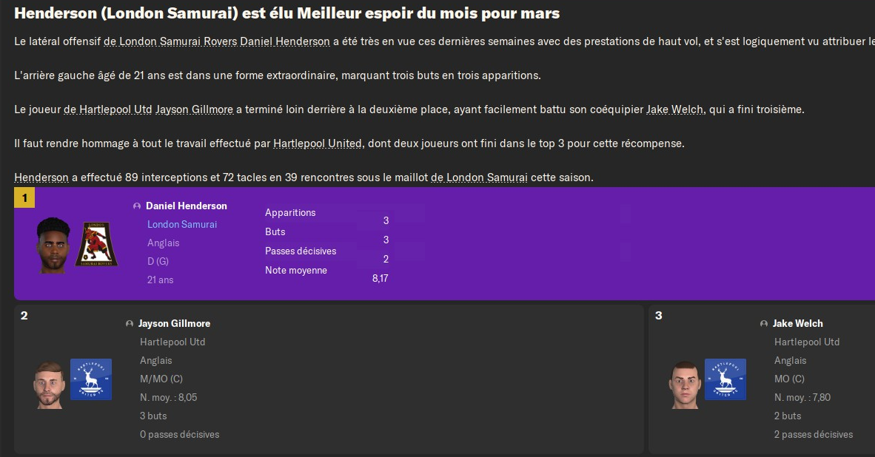Click the person icon beside Jayson Gillmore's card name

pyautogui.click(x=130, y=324)
